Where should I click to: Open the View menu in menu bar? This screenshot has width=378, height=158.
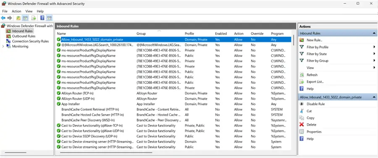pos(29,11)
